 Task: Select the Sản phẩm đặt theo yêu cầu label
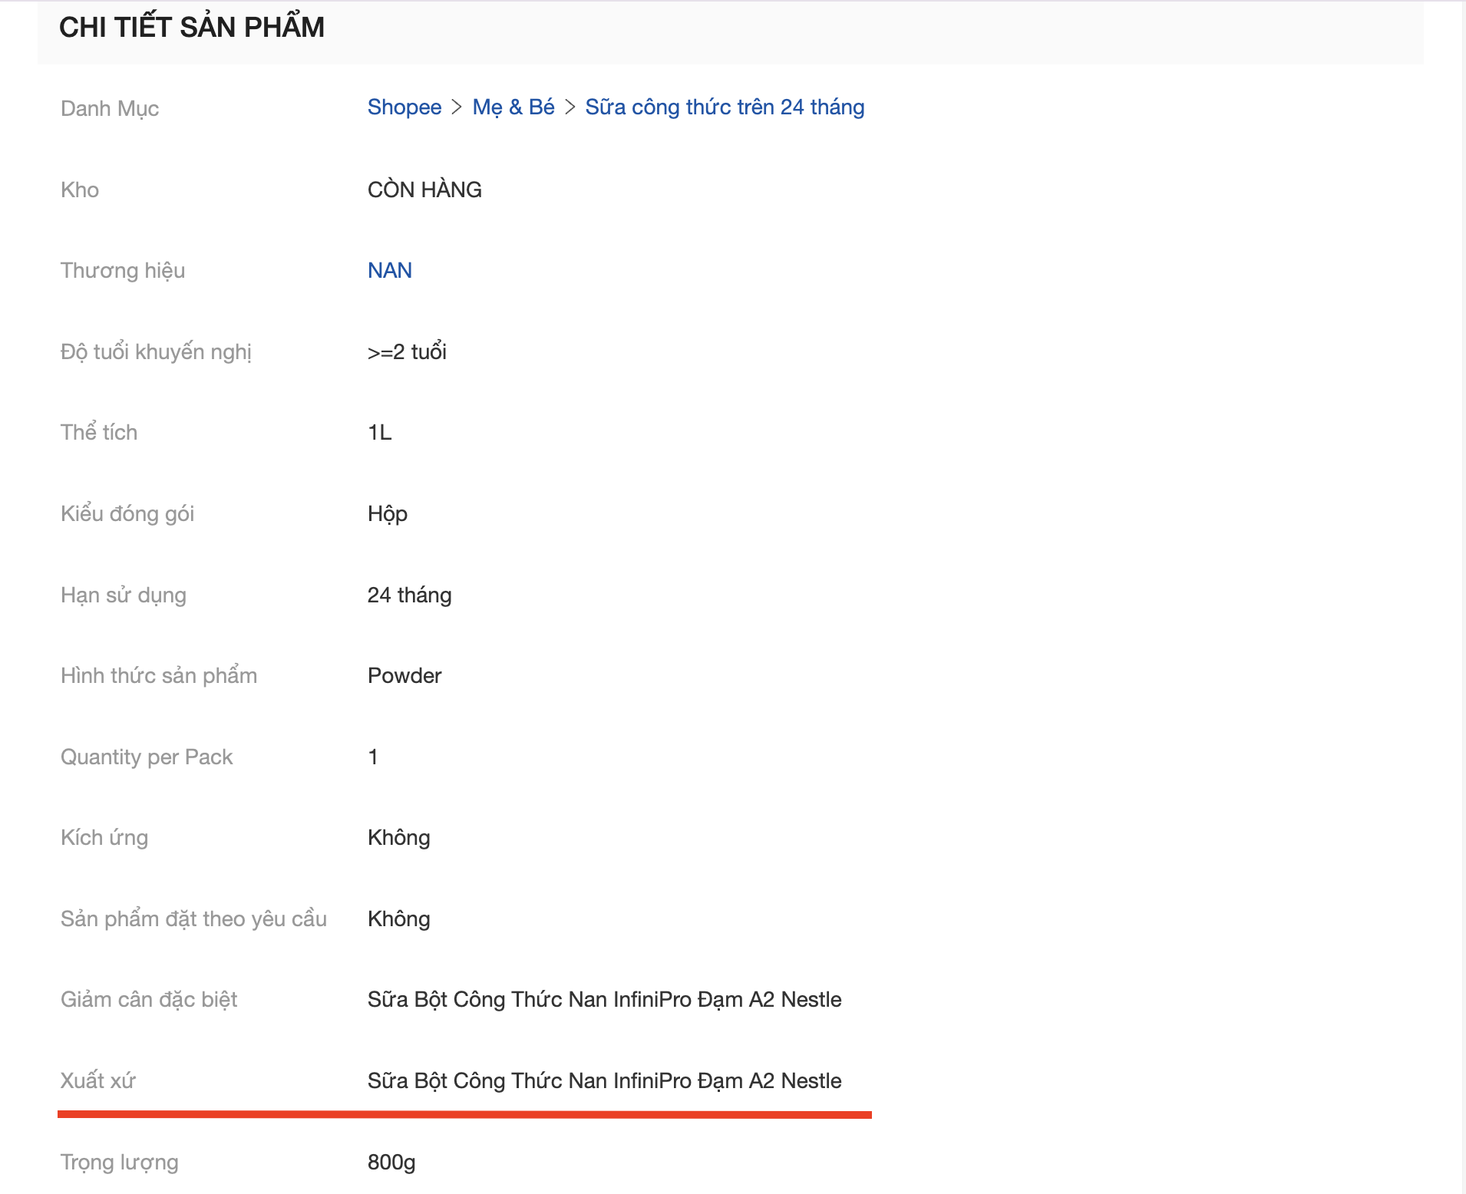point(193,919)
